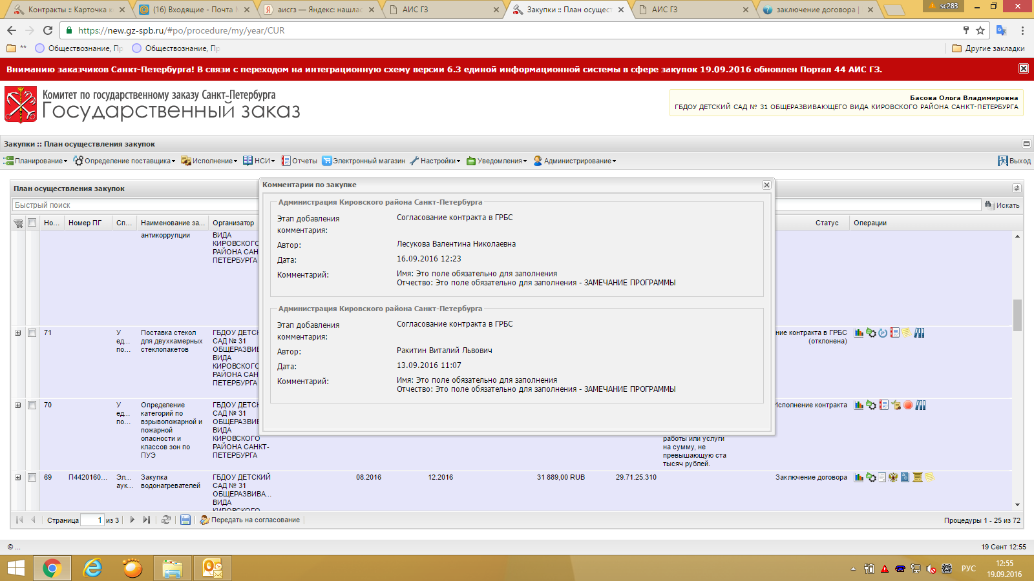Toggle the select-all checkbox in table header
The width and height of the screenshot is (1034, 581).
point(32,223)
